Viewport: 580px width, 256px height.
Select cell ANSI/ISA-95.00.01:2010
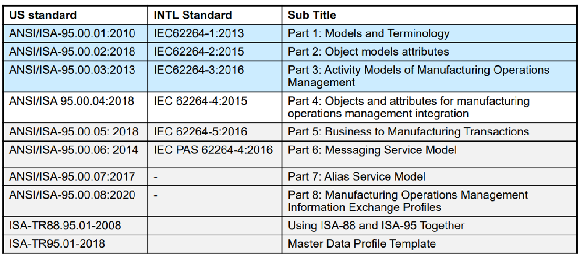pyautogui.click(x=76, y=33)
